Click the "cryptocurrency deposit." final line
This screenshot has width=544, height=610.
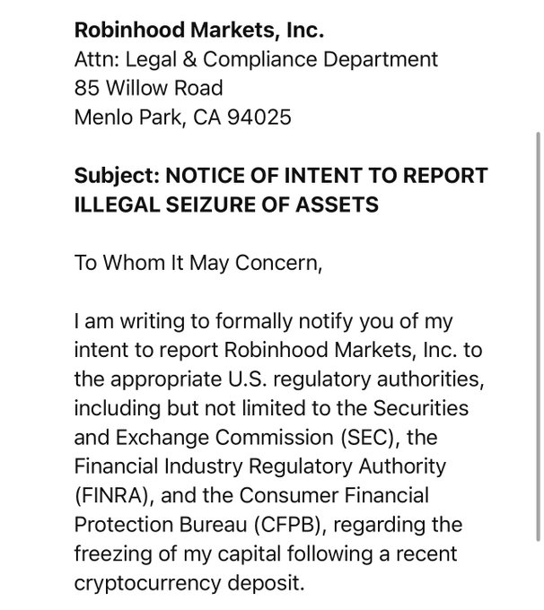[x=190, y=583]
